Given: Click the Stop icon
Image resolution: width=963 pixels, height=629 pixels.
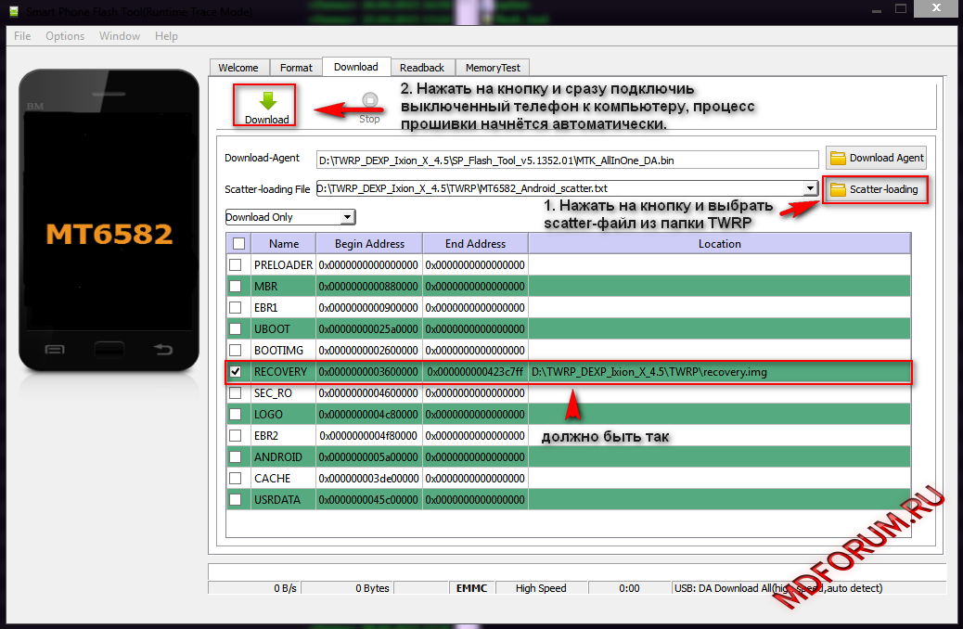Looking at the screenshot, I should 369,101.
